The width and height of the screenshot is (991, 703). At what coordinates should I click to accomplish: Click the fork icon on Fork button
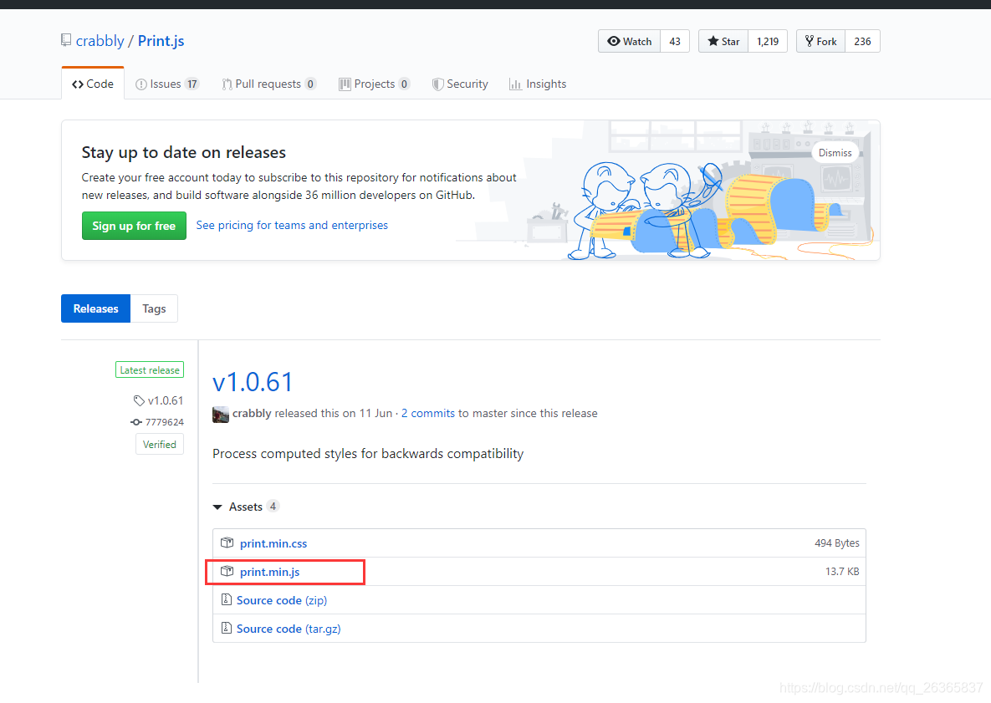[x=809, y=41]
